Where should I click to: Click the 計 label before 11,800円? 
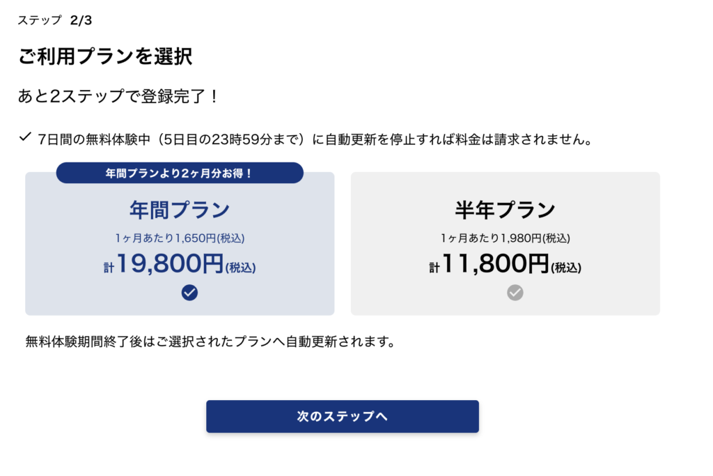[434, 268]
